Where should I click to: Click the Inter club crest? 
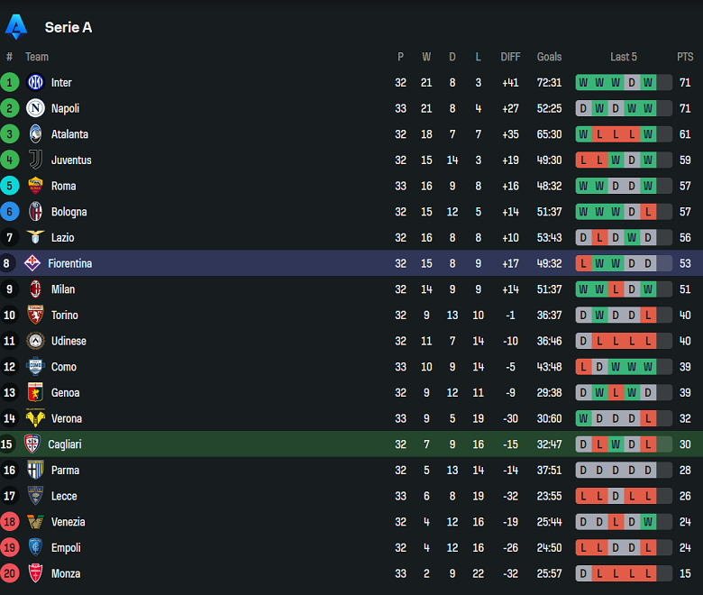tap(35, 83)
